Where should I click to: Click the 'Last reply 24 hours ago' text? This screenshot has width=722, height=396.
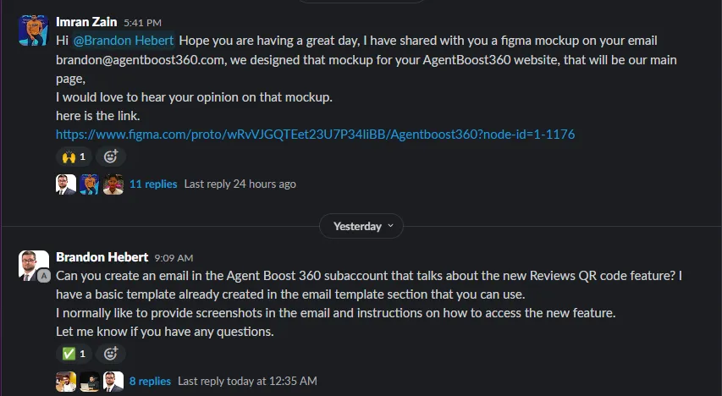coord(240,184)
